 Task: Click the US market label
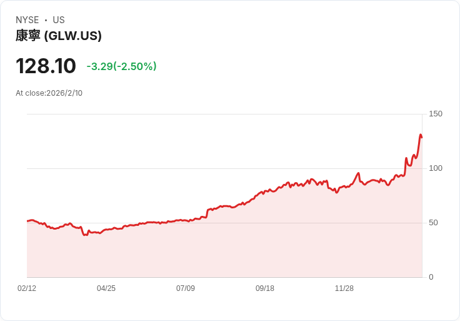point(59,20)
